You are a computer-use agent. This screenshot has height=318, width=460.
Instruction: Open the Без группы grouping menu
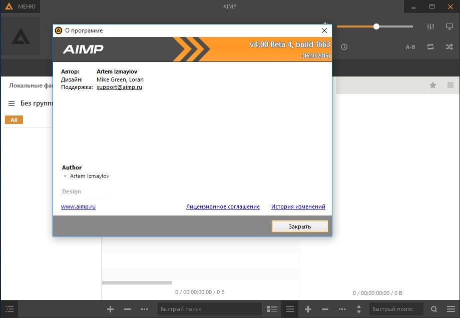12,103
